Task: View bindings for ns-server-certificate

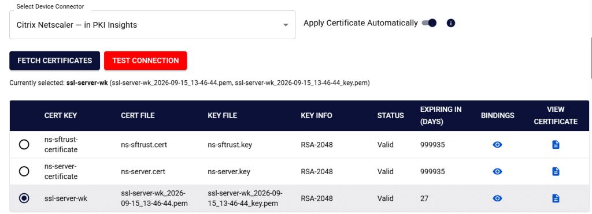Action: tap(497, 171)
